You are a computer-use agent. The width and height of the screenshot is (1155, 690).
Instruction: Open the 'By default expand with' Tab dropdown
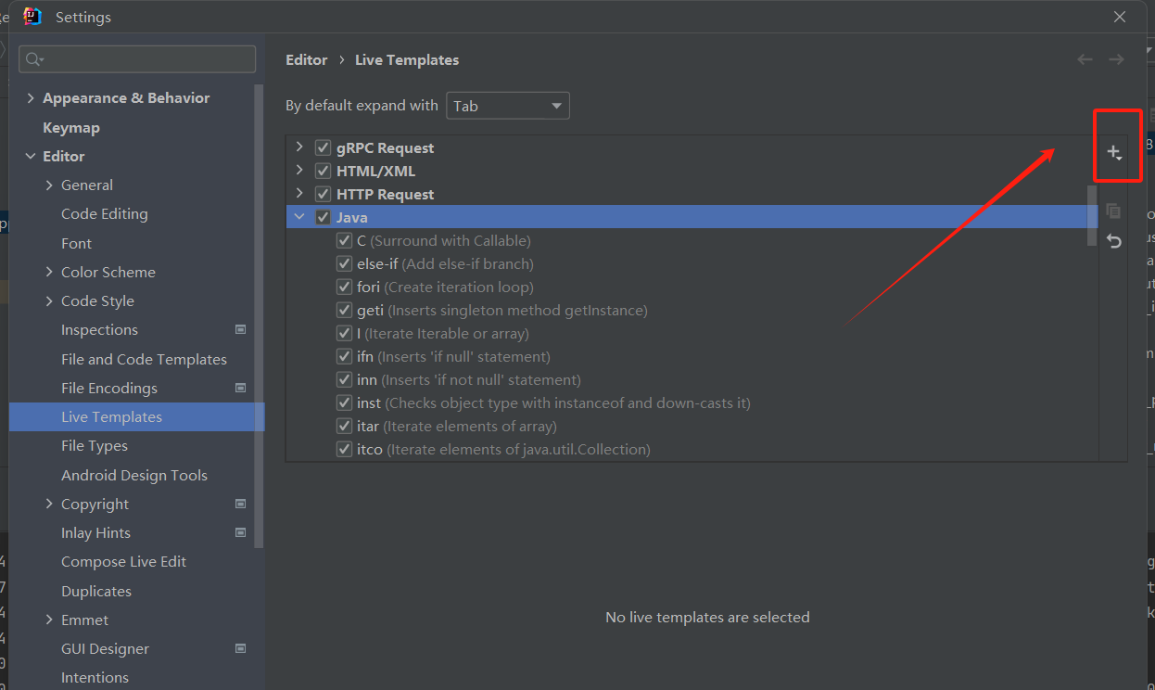[x=508, y=106]
